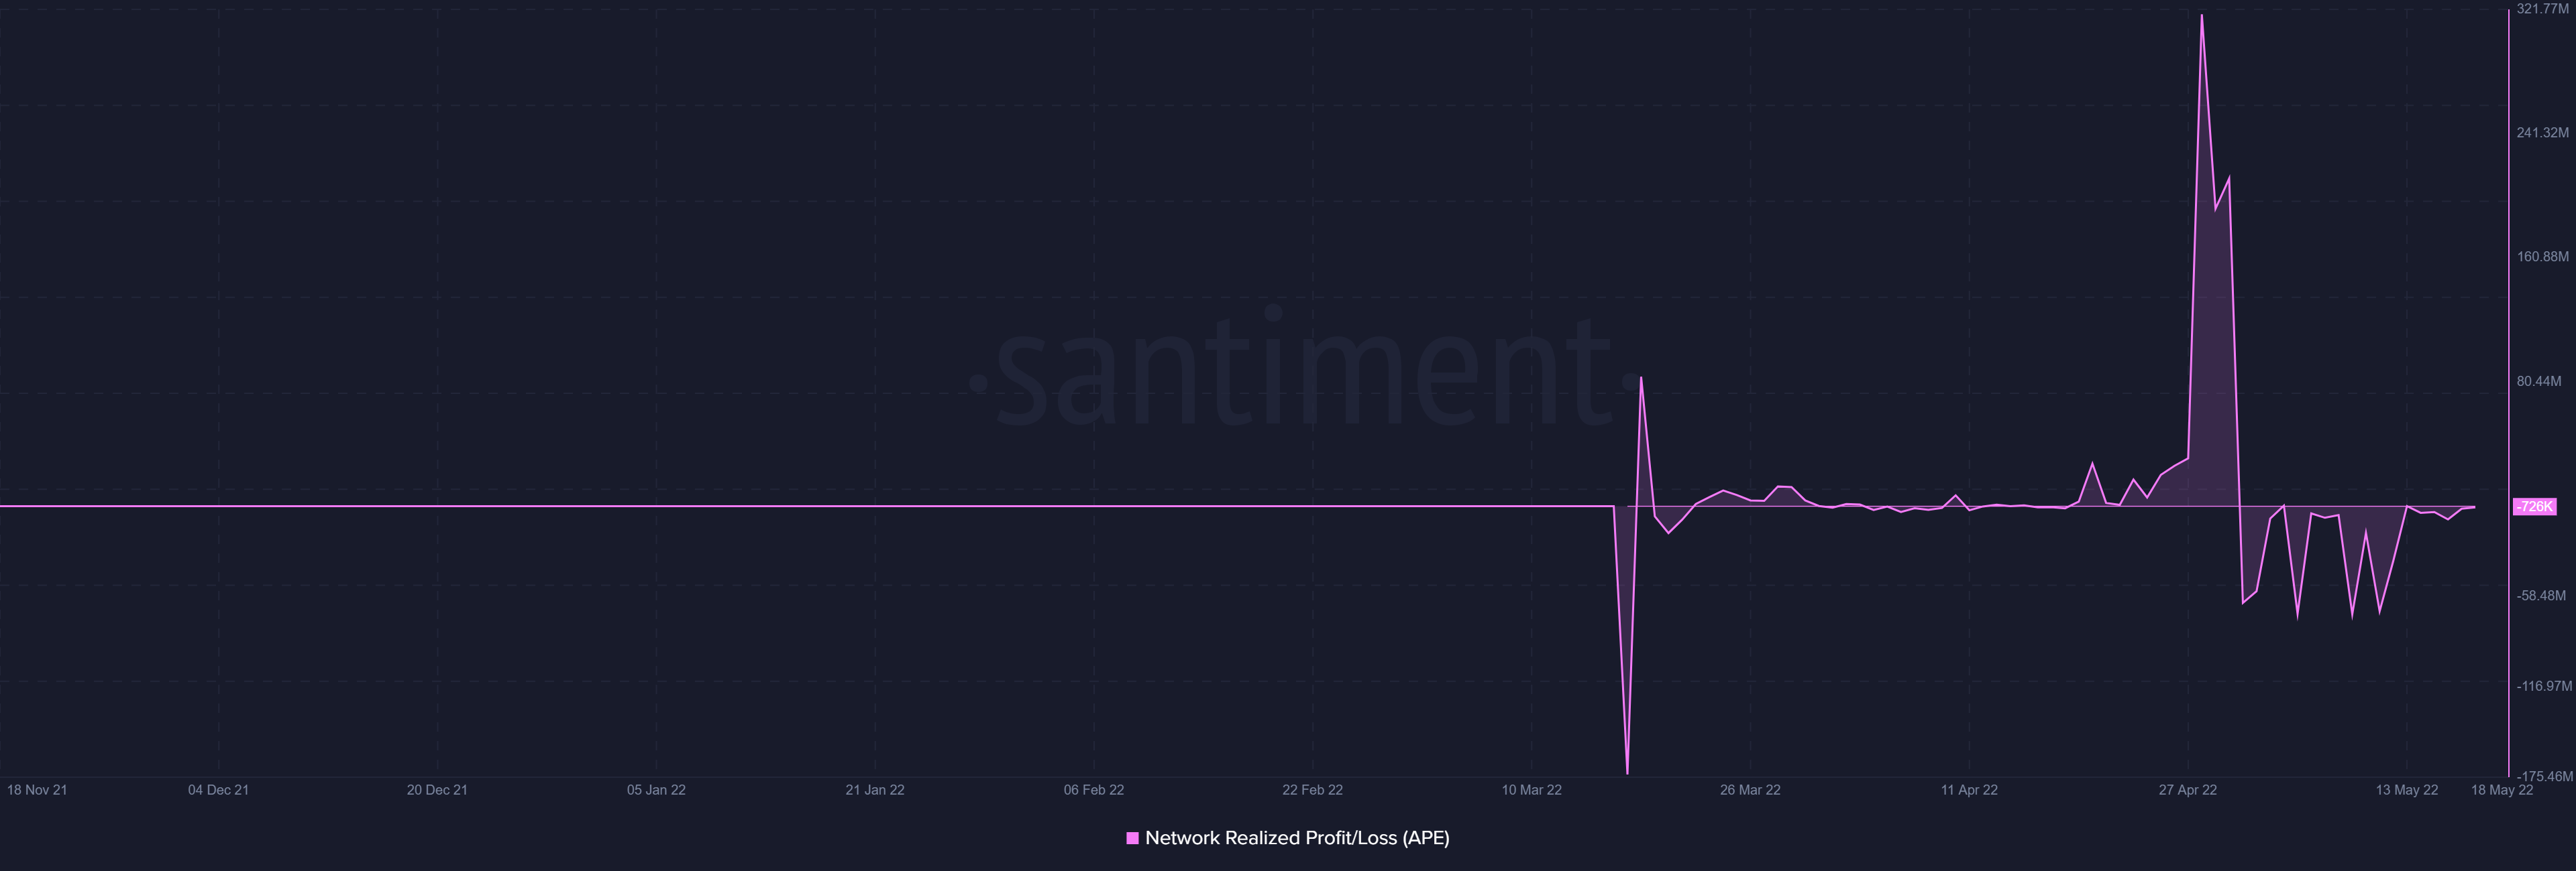
Task: Click the pink legend color square
Action: coord(1132,838)
